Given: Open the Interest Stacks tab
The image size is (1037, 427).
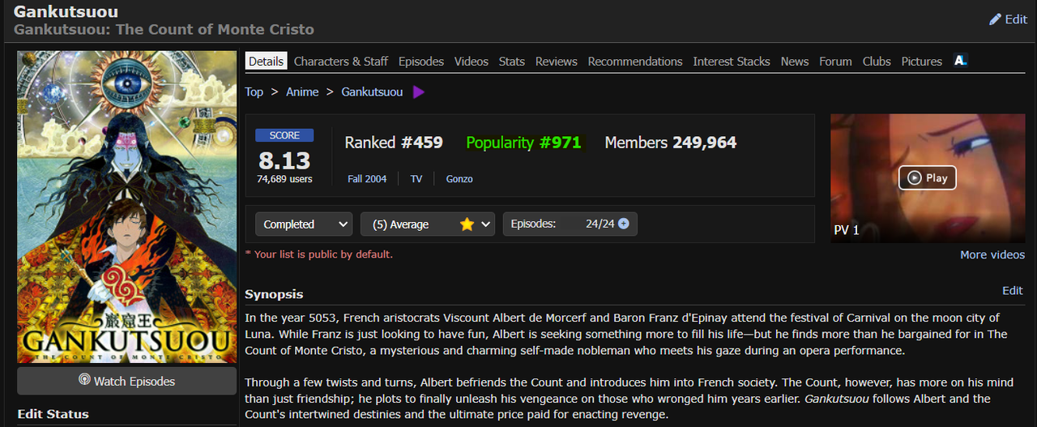Looking at the screenshot, I should coord(732,62).
